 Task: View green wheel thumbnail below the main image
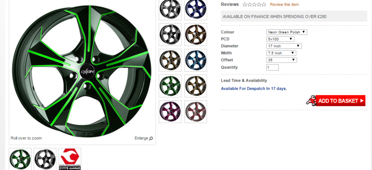pyautogui.click(x=20, y=159)
